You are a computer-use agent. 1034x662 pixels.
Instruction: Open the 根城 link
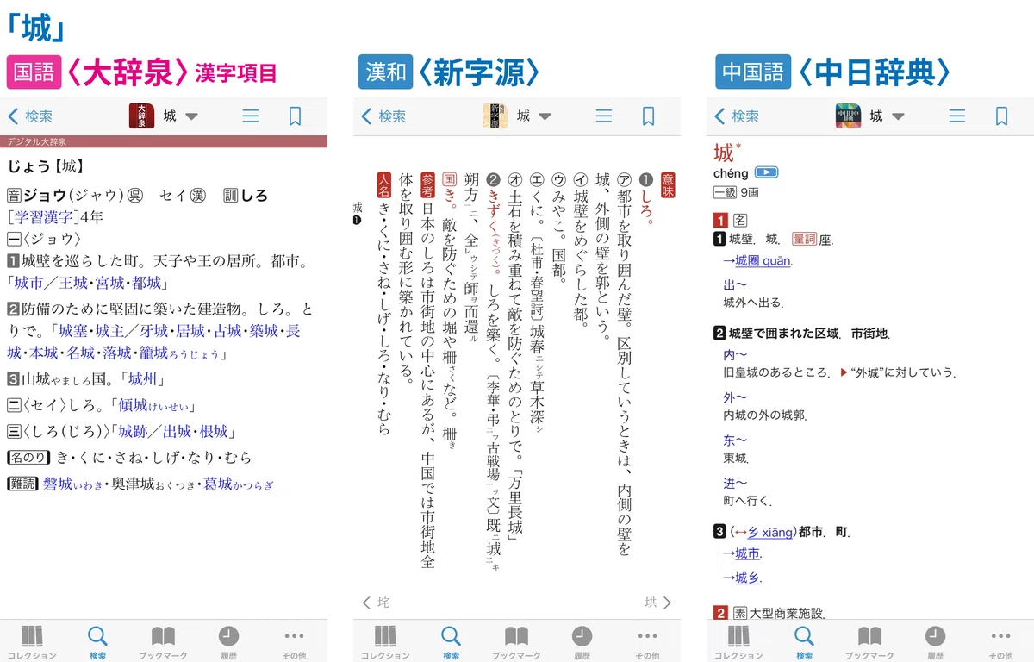click(214, 432)
